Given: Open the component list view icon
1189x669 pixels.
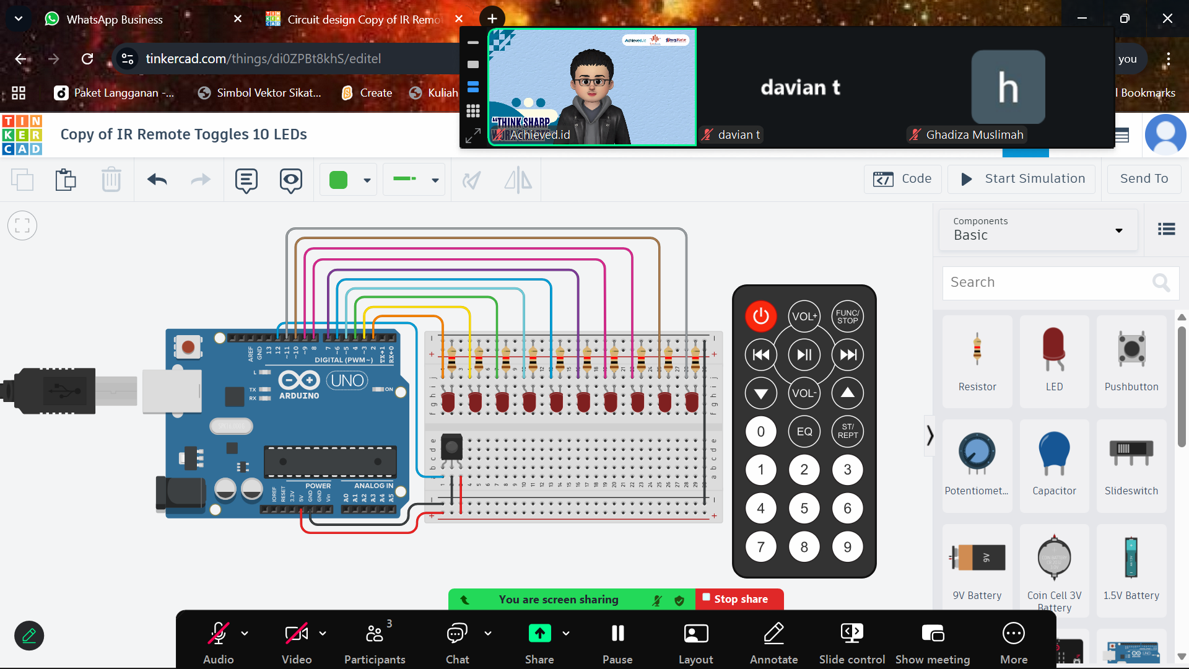Looking at the screenshot, I should 1167,230.
